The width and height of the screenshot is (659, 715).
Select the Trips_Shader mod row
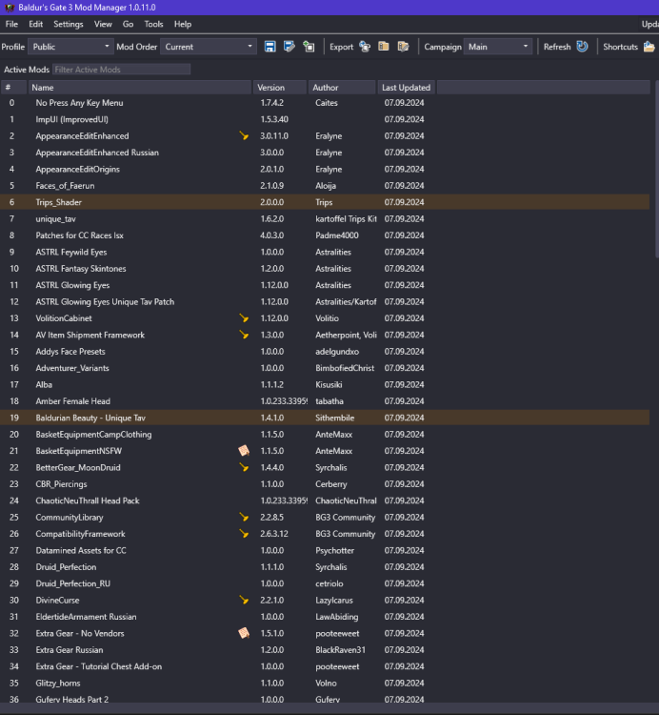[143, 202]
